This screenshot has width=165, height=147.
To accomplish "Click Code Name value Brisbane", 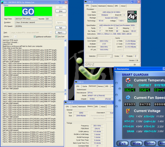I will [x=105, y=15].
